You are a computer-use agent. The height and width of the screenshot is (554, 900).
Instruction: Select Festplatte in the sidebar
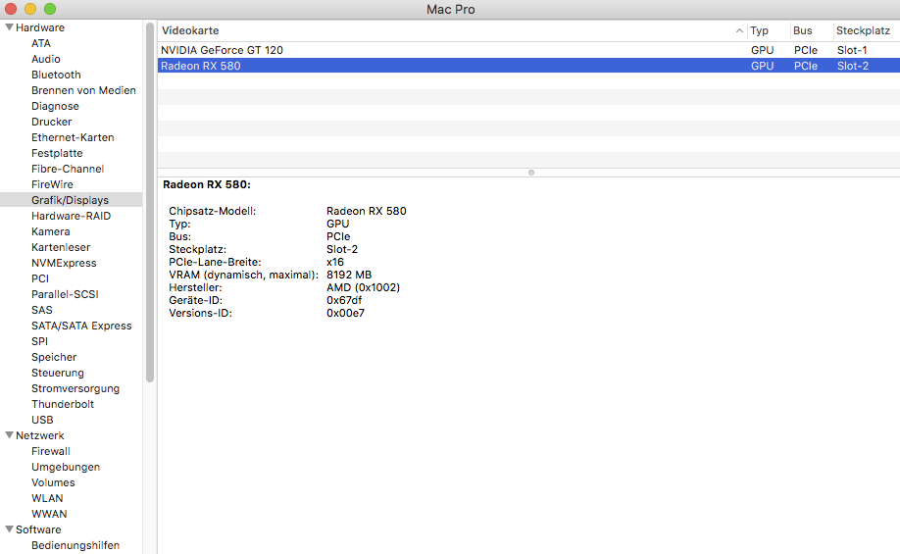pos(57,153)
